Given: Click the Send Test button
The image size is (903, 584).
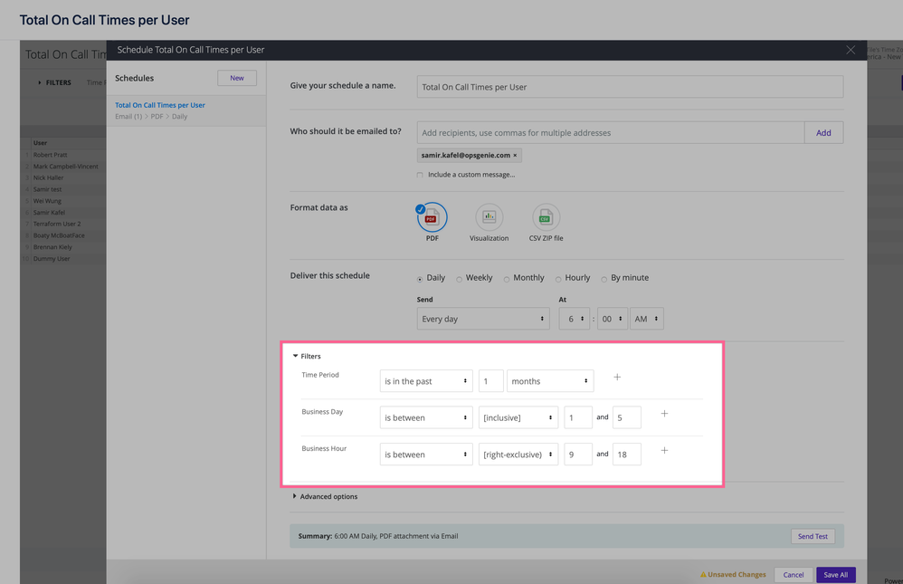Looking at the screenshot, I should (x=813, y=536).
